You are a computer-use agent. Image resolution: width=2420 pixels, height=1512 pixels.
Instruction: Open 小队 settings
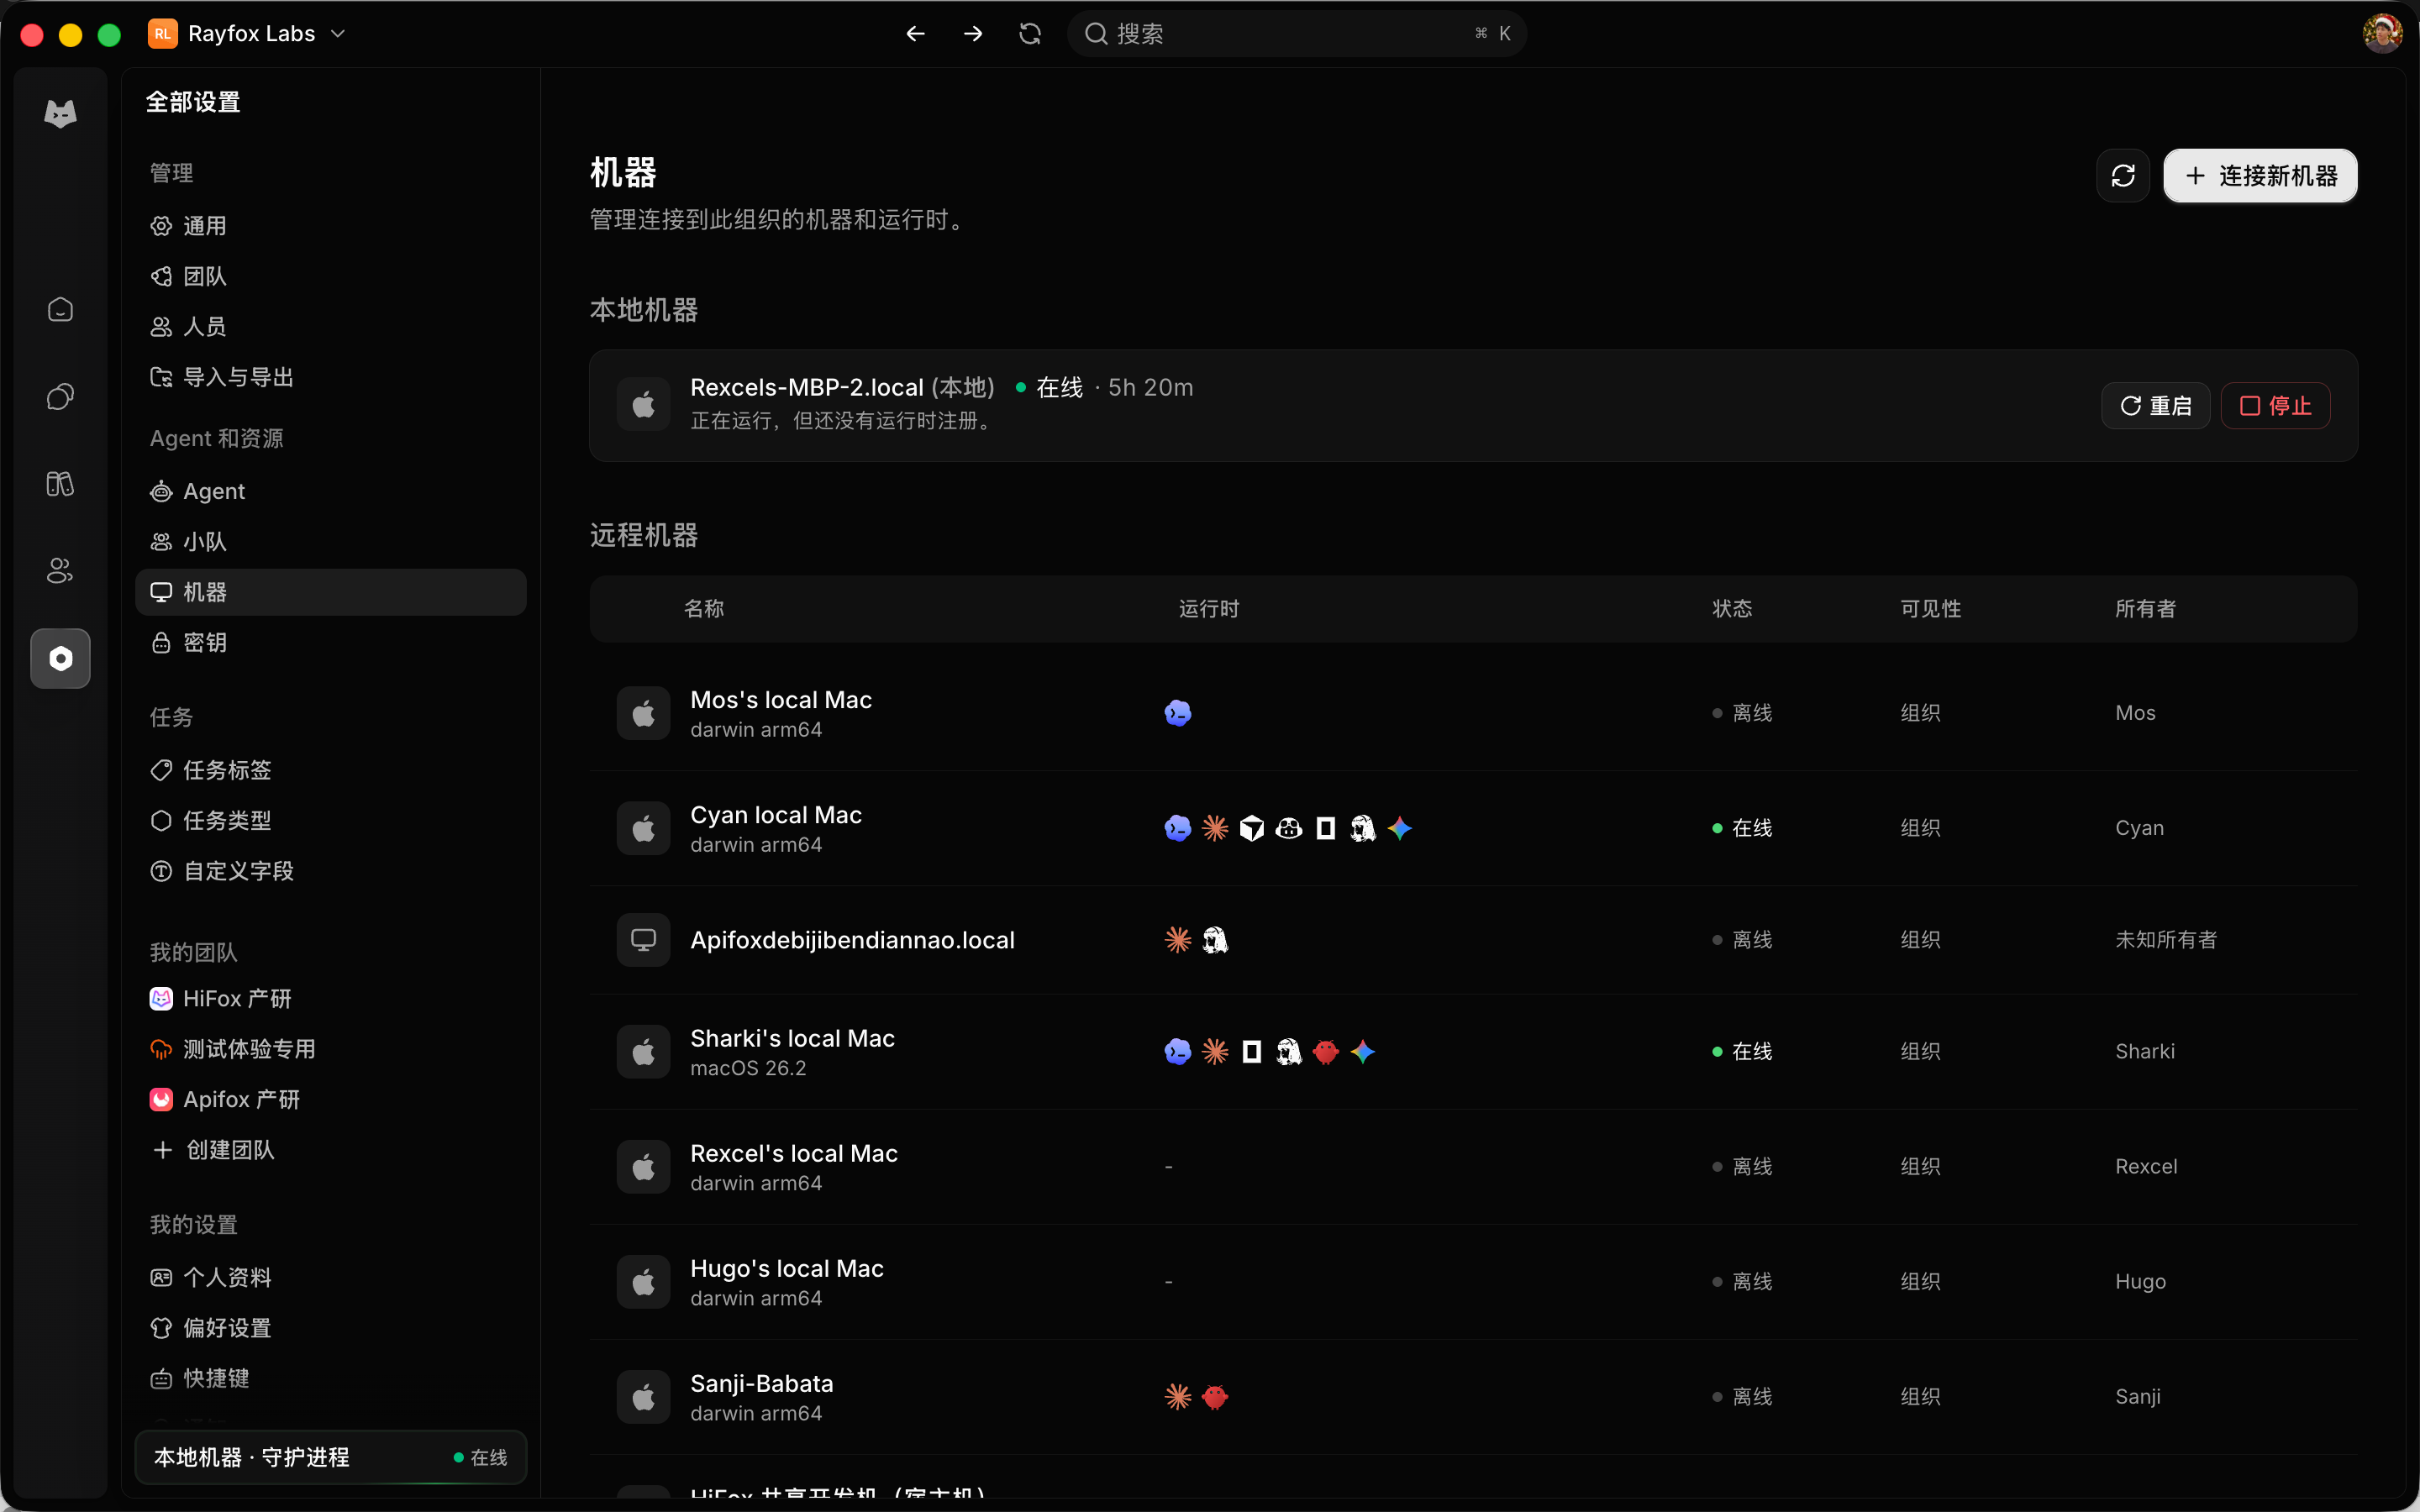(330, 542)
